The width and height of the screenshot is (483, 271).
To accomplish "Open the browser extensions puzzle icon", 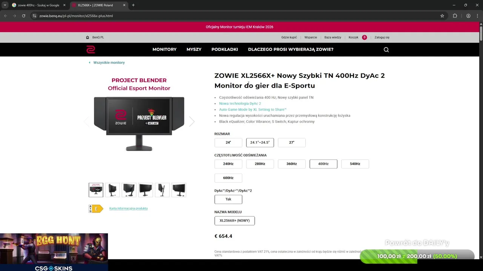I will click(455, 16).
